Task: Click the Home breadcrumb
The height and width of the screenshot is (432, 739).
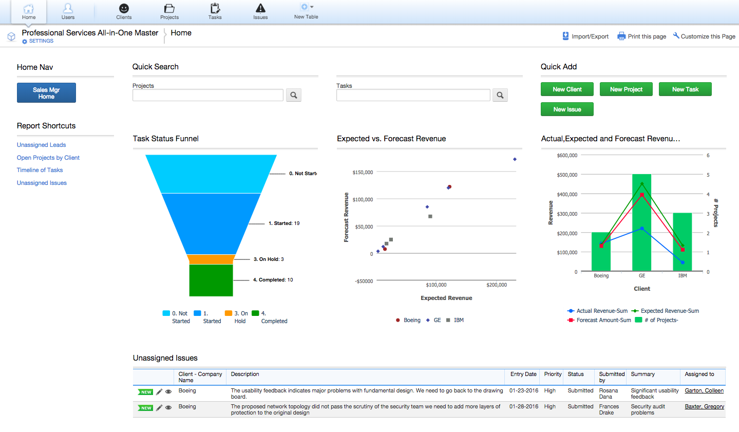Action: [x=181, y=33]
